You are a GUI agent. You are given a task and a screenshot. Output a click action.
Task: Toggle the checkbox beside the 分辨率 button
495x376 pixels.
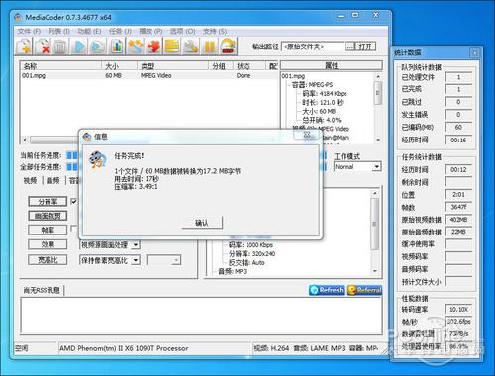pyautogui.click(x=74, y=201)
